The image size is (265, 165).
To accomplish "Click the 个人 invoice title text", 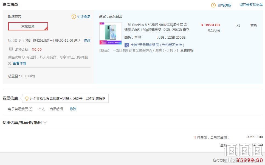I will pos(42,109).
